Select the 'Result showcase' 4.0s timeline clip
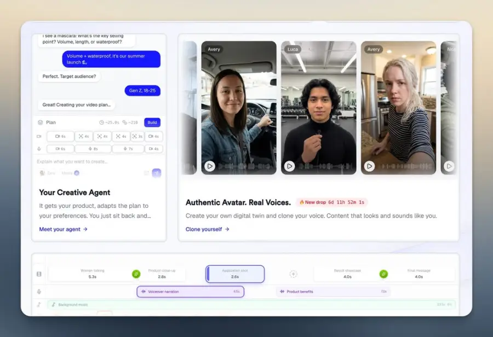493x337 pixels. 347,274
